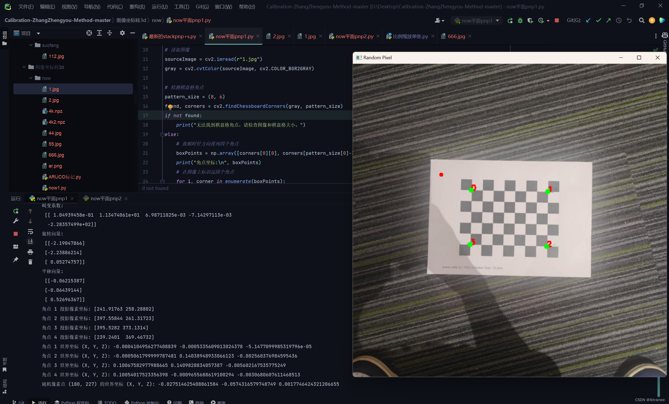Click inspection status checkmark in editor

tap(655, 50)
